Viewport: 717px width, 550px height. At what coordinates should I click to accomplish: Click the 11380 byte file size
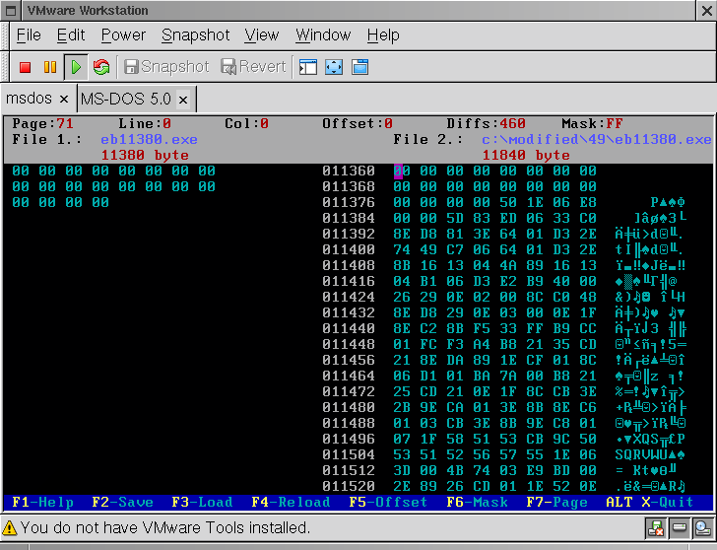coord(145,155)
